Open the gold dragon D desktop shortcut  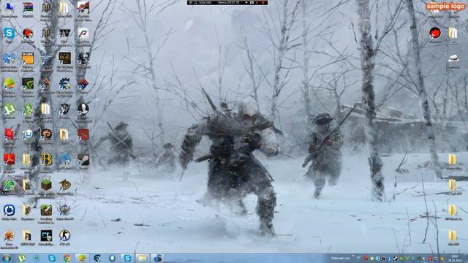65,185
